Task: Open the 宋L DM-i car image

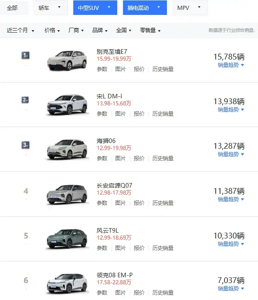Action: coord(67,105)
